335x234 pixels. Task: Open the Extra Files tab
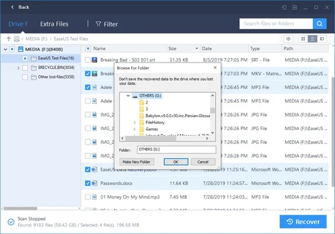(53, 24)
